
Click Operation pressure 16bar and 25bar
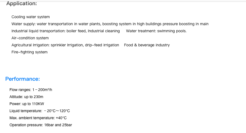[41, 125]
